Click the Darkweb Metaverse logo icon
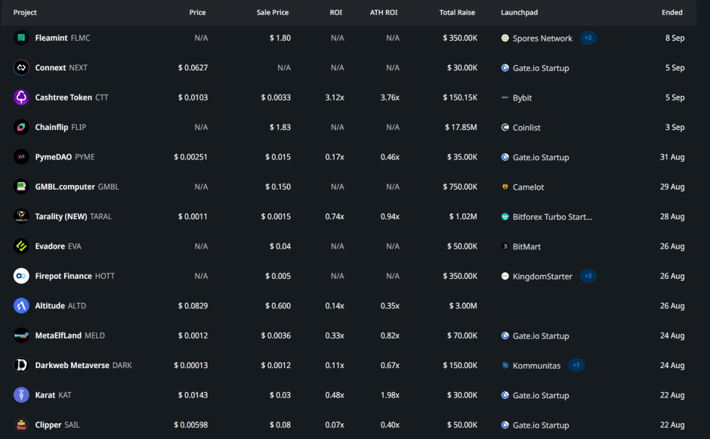The width and height of the screenshot is (710, 439). 21,365
